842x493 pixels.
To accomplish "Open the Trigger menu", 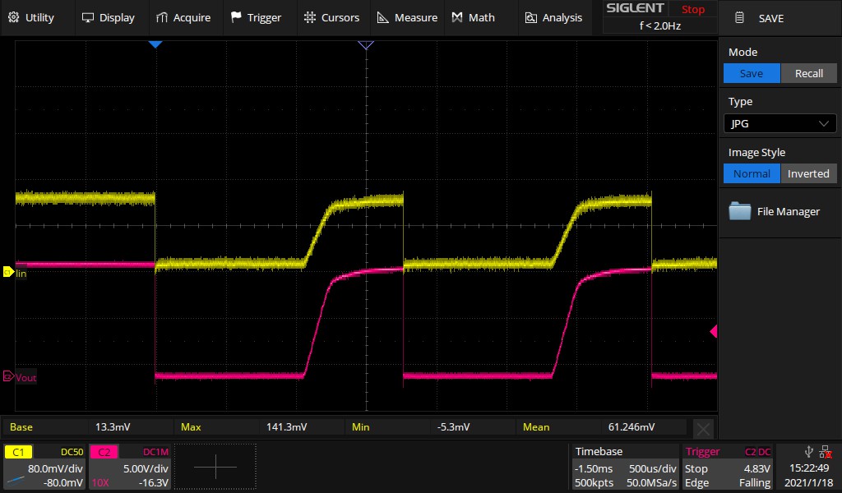I will pyautogui.click(x=257, y=18).
